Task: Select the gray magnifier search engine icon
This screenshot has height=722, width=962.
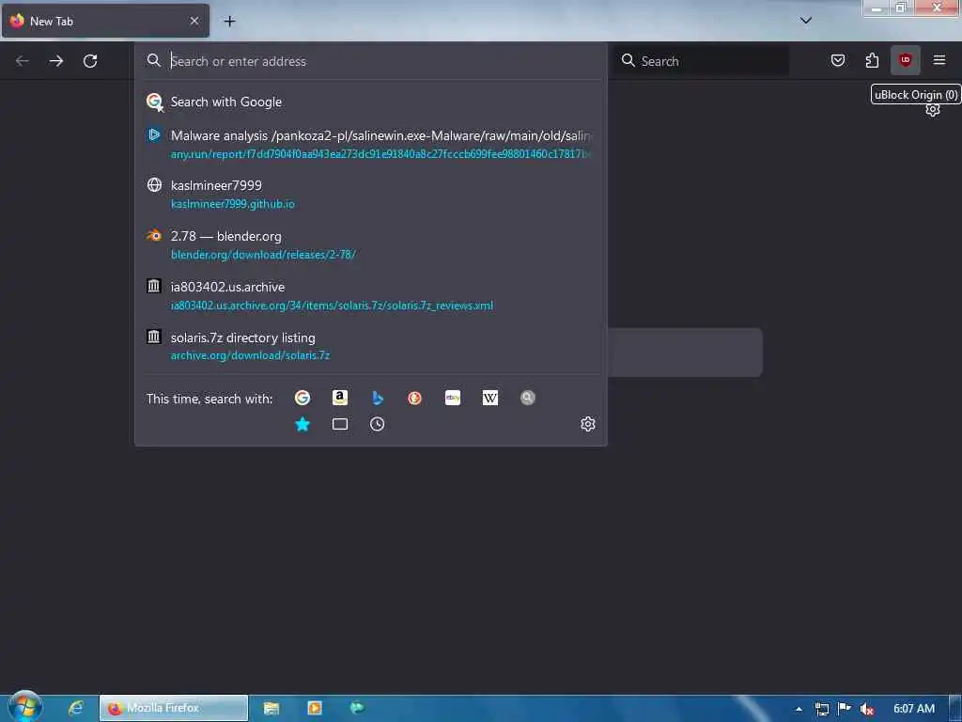Action: pyautogui.click(x=528, y=398)
